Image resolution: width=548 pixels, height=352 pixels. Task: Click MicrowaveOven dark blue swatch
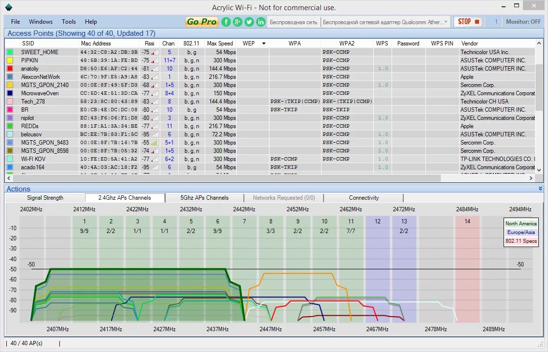[x=10, y=93]
